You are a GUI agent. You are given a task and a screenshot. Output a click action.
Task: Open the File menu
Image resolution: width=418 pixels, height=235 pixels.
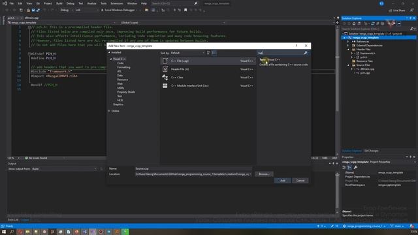[12, 3]
